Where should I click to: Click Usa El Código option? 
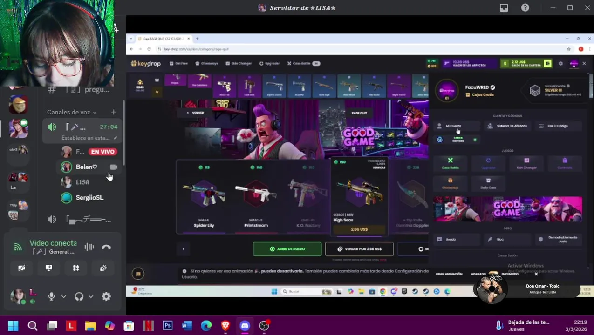[x=558, y=126]
